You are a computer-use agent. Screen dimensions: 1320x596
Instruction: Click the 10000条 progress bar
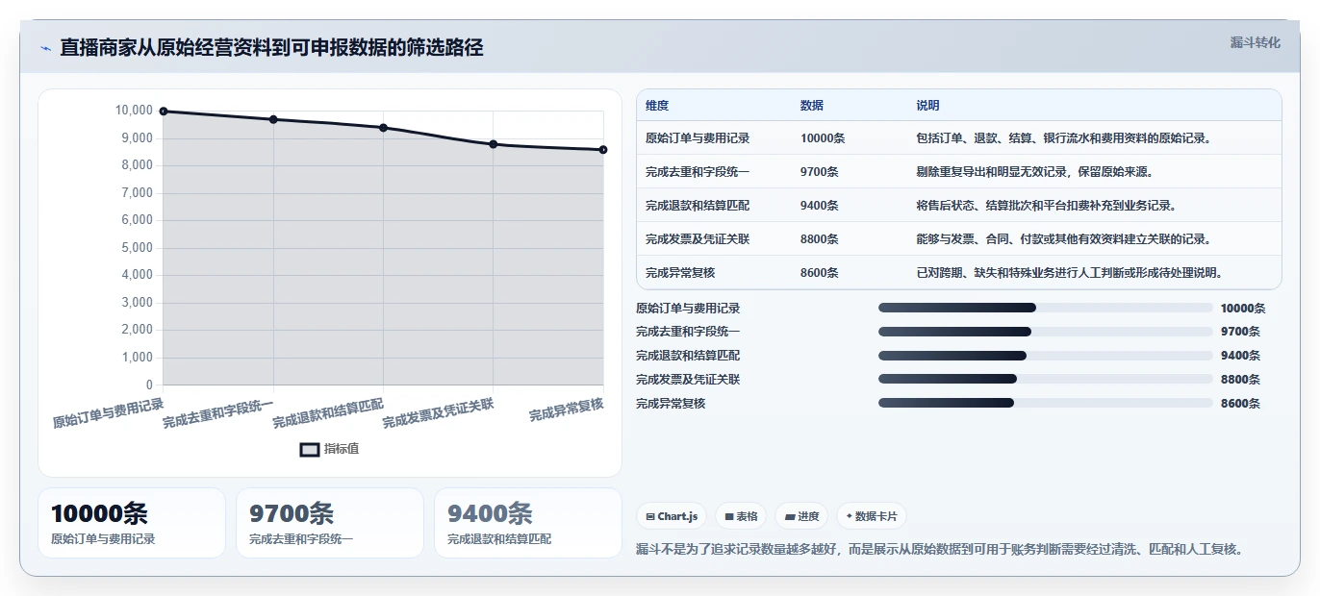click(1046, 308)
